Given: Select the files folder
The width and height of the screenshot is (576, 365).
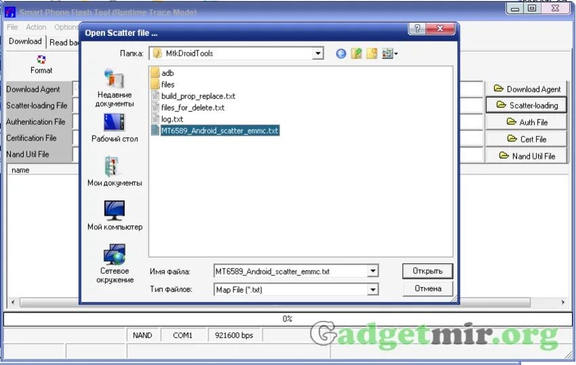Looking at the screenshot, I should [x=163, y=84].
